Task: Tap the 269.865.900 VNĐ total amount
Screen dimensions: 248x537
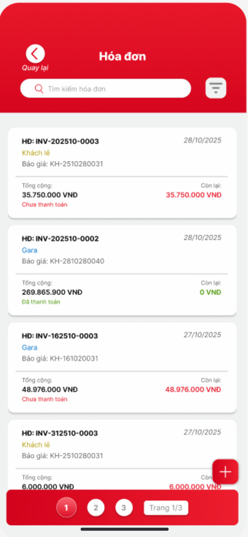Action: click(x=52, y=292)
